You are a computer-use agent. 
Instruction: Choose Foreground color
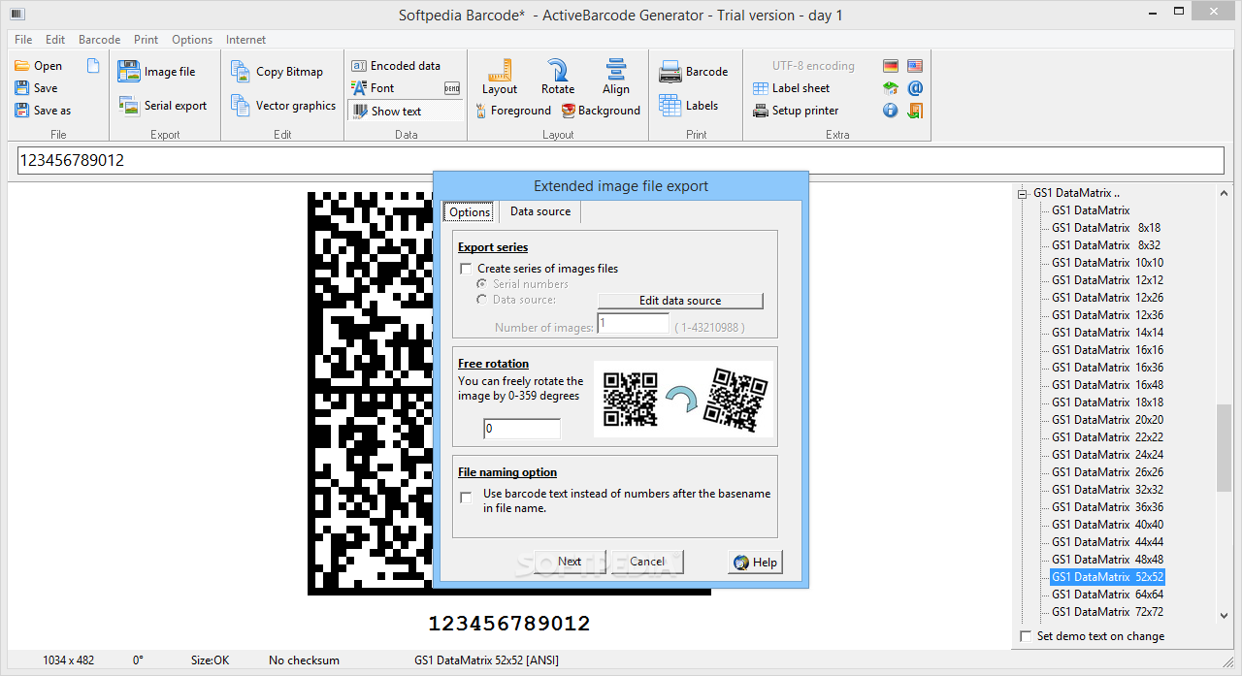513,111
